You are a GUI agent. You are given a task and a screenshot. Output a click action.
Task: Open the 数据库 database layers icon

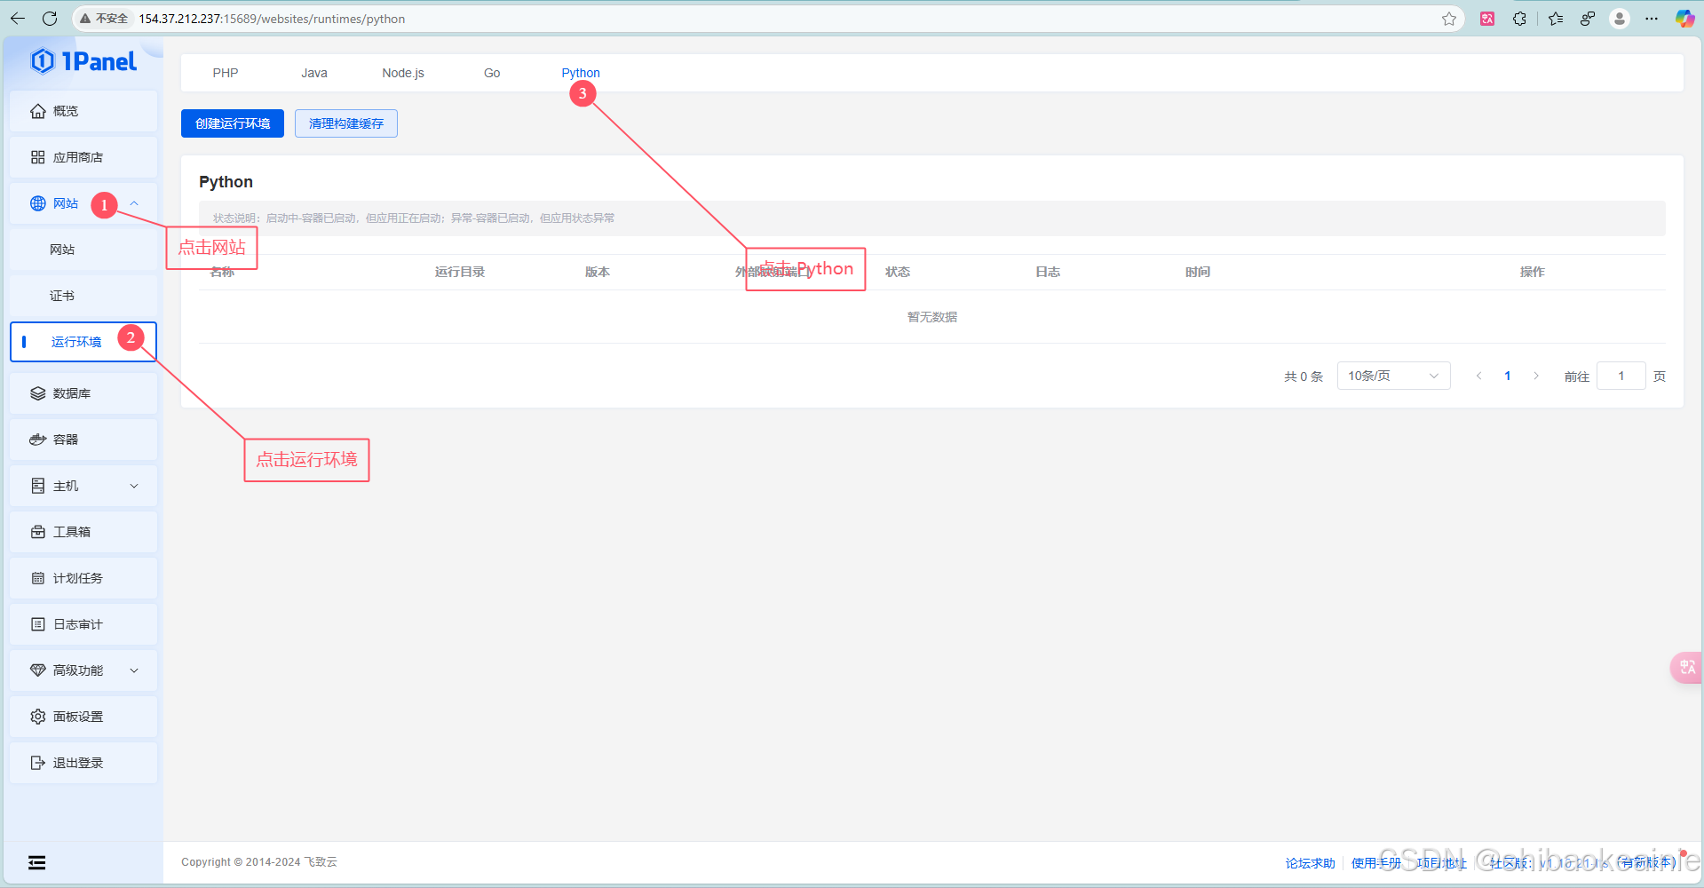pyautogui.click(x=37, y=393)
